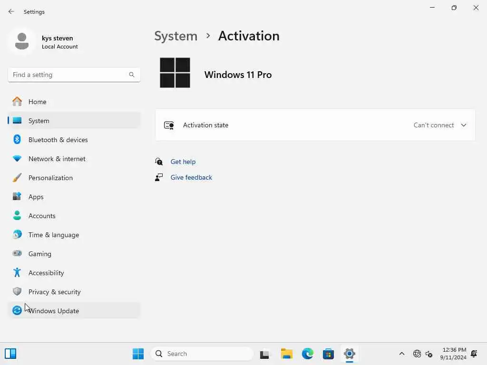The width and height of the screenshot is (487, 365).
Task: Click into Find a setting search box
Action: [74, 75]
